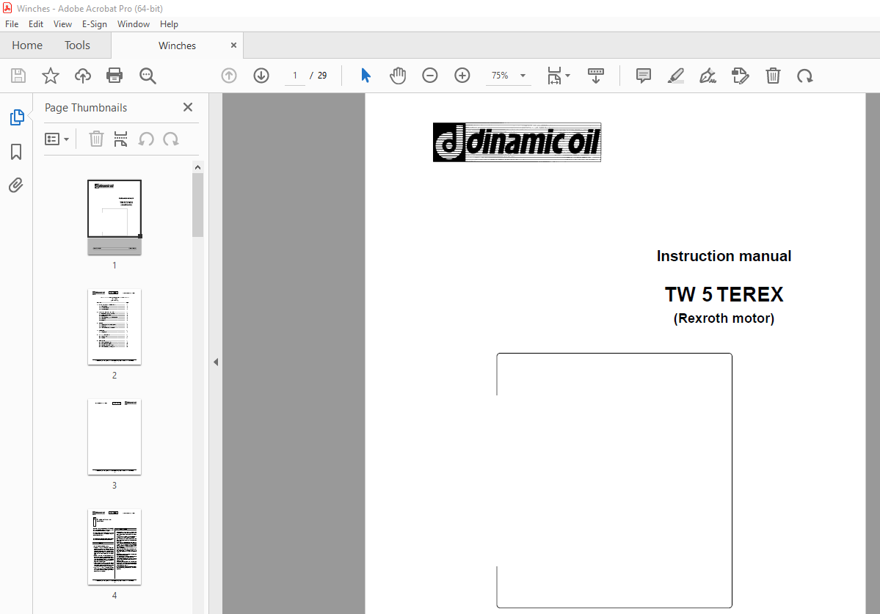Select the Highlight text tool
This screenshot has width=880, height=614.
(676, 76)
